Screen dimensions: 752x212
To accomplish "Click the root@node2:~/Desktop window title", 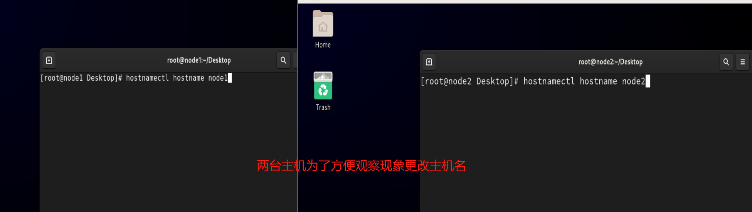I will coord(611,62).
